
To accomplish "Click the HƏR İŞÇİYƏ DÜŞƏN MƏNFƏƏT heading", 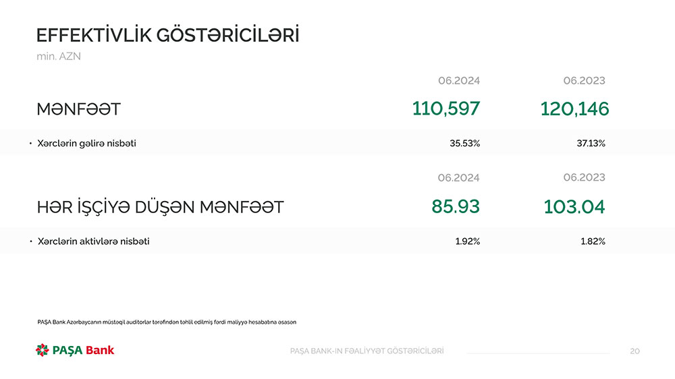I will tap(160, 207).
